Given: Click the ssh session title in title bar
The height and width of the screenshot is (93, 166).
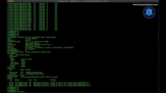Looking at the screenshot, I should (x=84, y=1).
